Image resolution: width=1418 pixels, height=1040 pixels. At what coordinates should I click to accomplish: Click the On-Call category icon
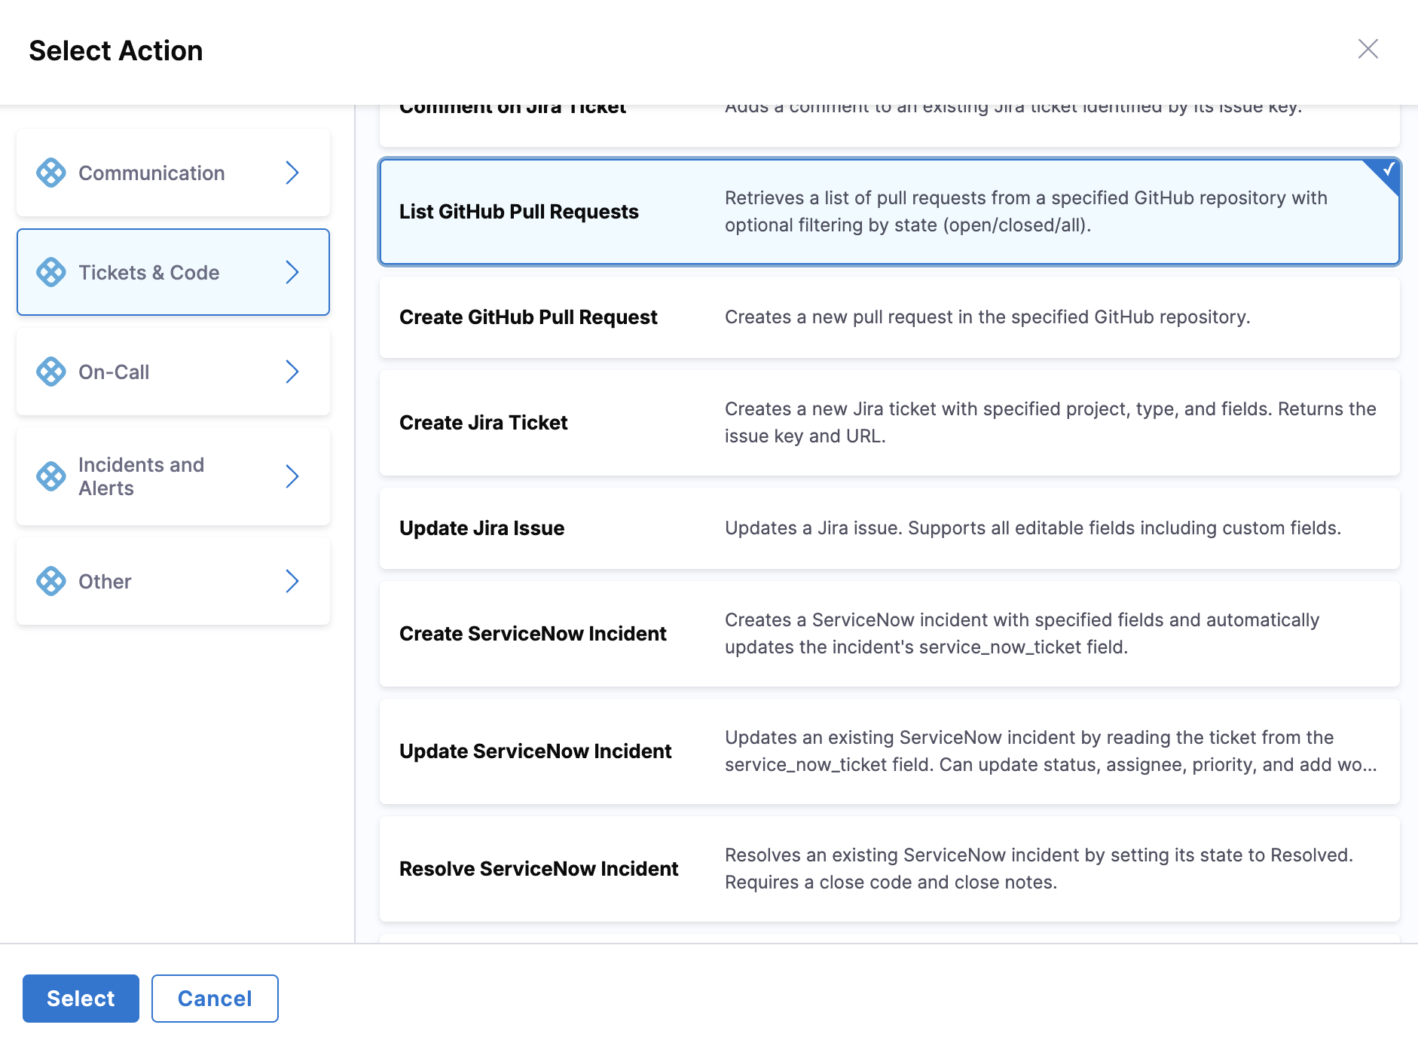click(x=51, y=372)
